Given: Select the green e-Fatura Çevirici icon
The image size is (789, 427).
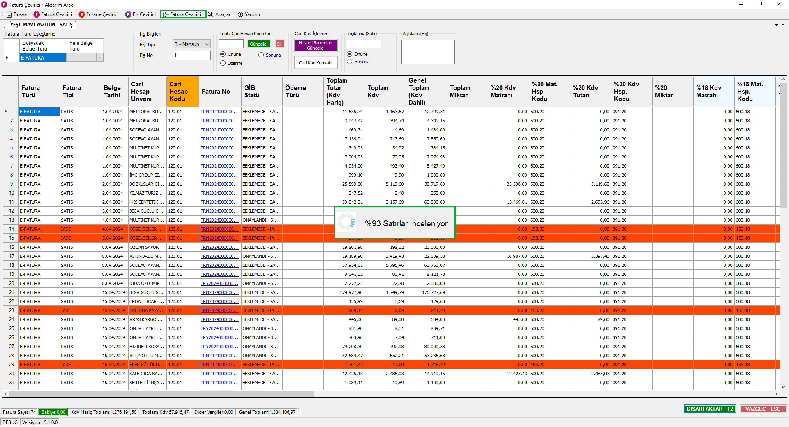Looking at the screenshot, I should coord(165,14).
